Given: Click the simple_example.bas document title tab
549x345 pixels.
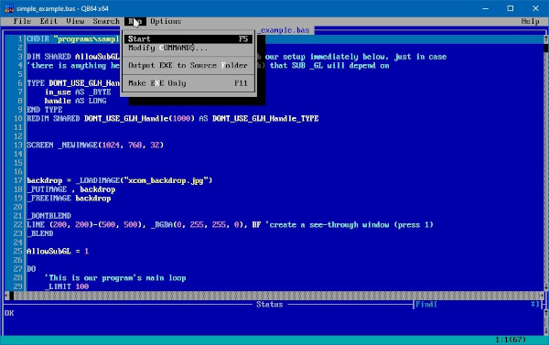Looking at the screenshot, I should point(285,30).
